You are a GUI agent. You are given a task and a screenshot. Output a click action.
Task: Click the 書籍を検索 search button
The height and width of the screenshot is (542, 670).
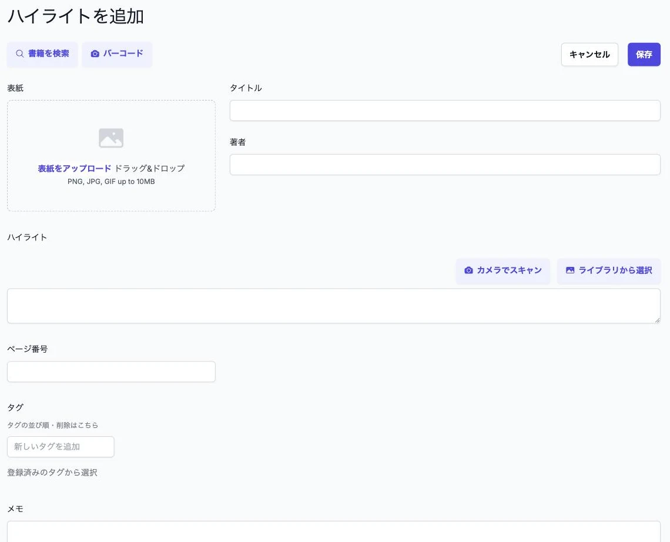click(42, 54)
